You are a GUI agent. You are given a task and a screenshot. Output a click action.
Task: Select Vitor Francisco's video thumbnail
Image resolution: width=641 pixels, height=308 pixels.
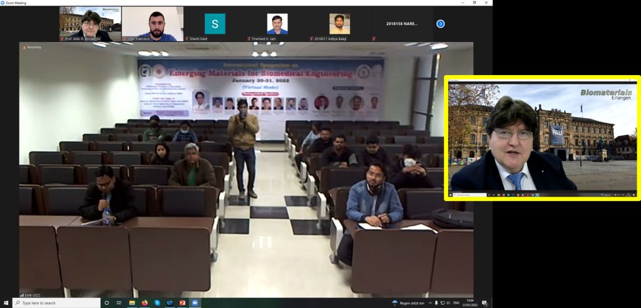pyautogui.click(x=153, y=24)
